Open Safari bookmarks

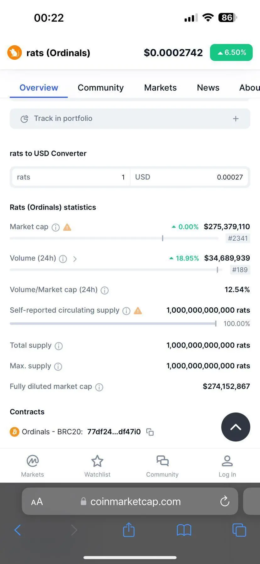184,530
